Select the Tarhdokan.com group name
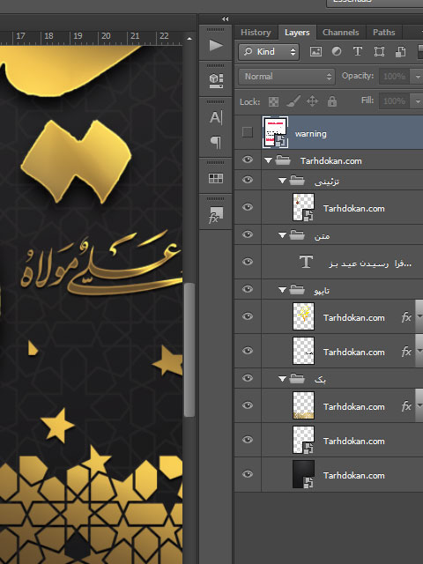Image resolution: width=423 pixels, height=564 pixels. (331, 160)
